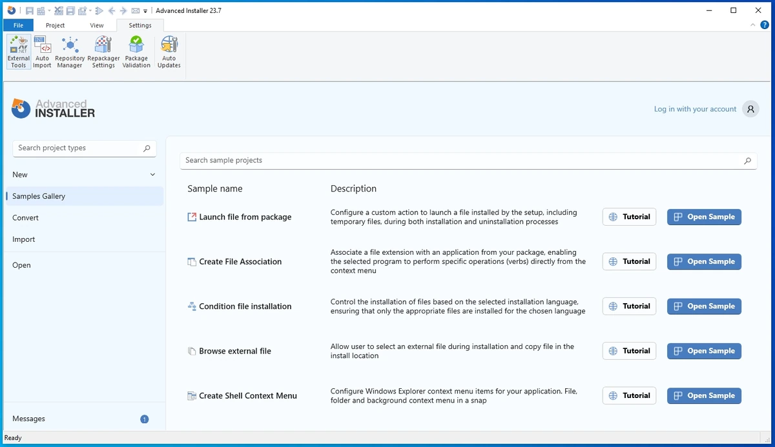
Task: Click Log in with your account
Action: click(x=695, y=109)
